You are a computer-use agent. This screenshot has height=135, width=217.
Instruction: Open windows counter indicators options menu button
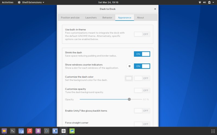(x=130, y=66)
